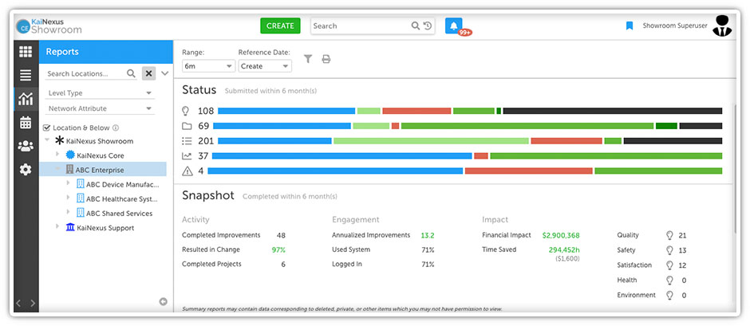The width and height of the screenshot is (750, 326).
Task: Toggle the Location & Below checkbox
Action: click(46, 128)
